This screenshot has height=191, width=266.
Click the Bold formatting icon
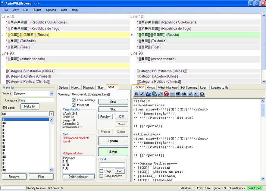137,94
